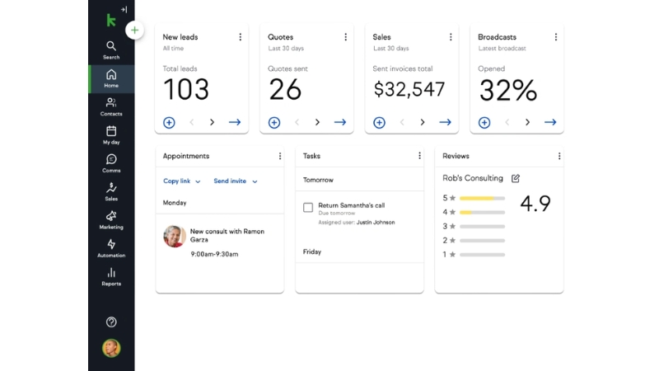The width and height of the screenshot is (659, 371).
Task: Collapse the sidebar navigation panel
Action: tap(123, 10)
